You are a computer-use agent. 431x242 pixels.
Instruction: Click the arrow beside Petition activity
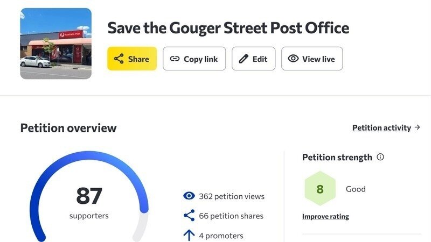(x=417, y=127)
